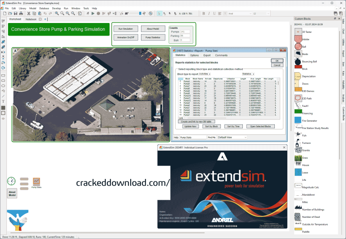Image resolution: width=346 pixels, height=239 pixels.
Task: Switch to the Notebook tab
Action: (31, 19)
